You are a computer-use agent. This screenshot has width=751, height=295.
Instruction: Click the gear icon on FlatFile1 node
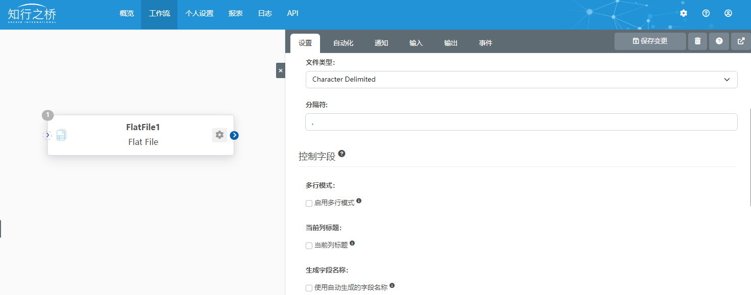point(219,135)
